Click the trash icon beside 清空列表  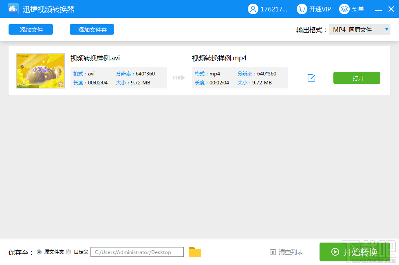coord(273,252)
